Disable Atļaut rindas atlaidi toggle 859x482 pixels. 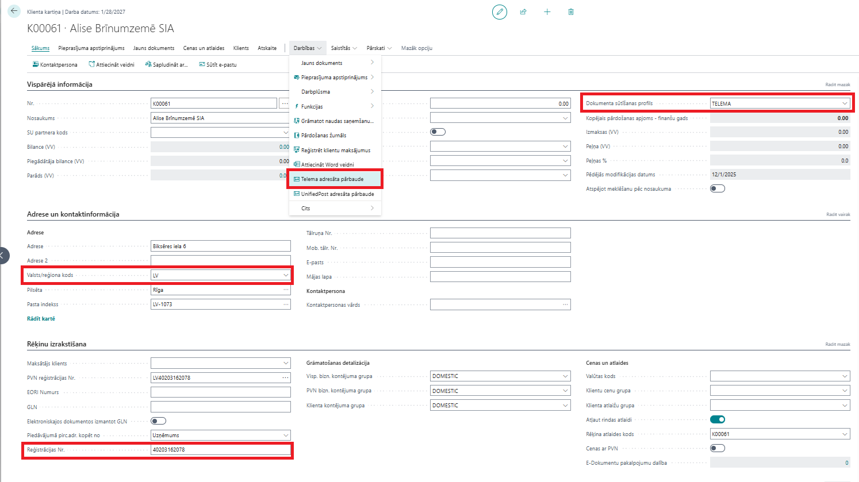pyautogui.click(x=717, y=419)
